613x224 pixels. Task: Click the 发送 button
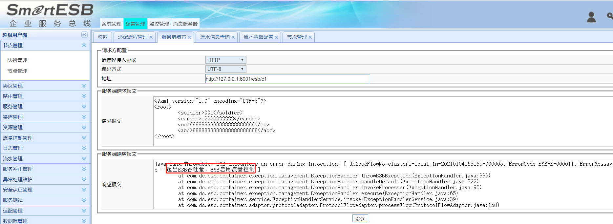point(360,219)
